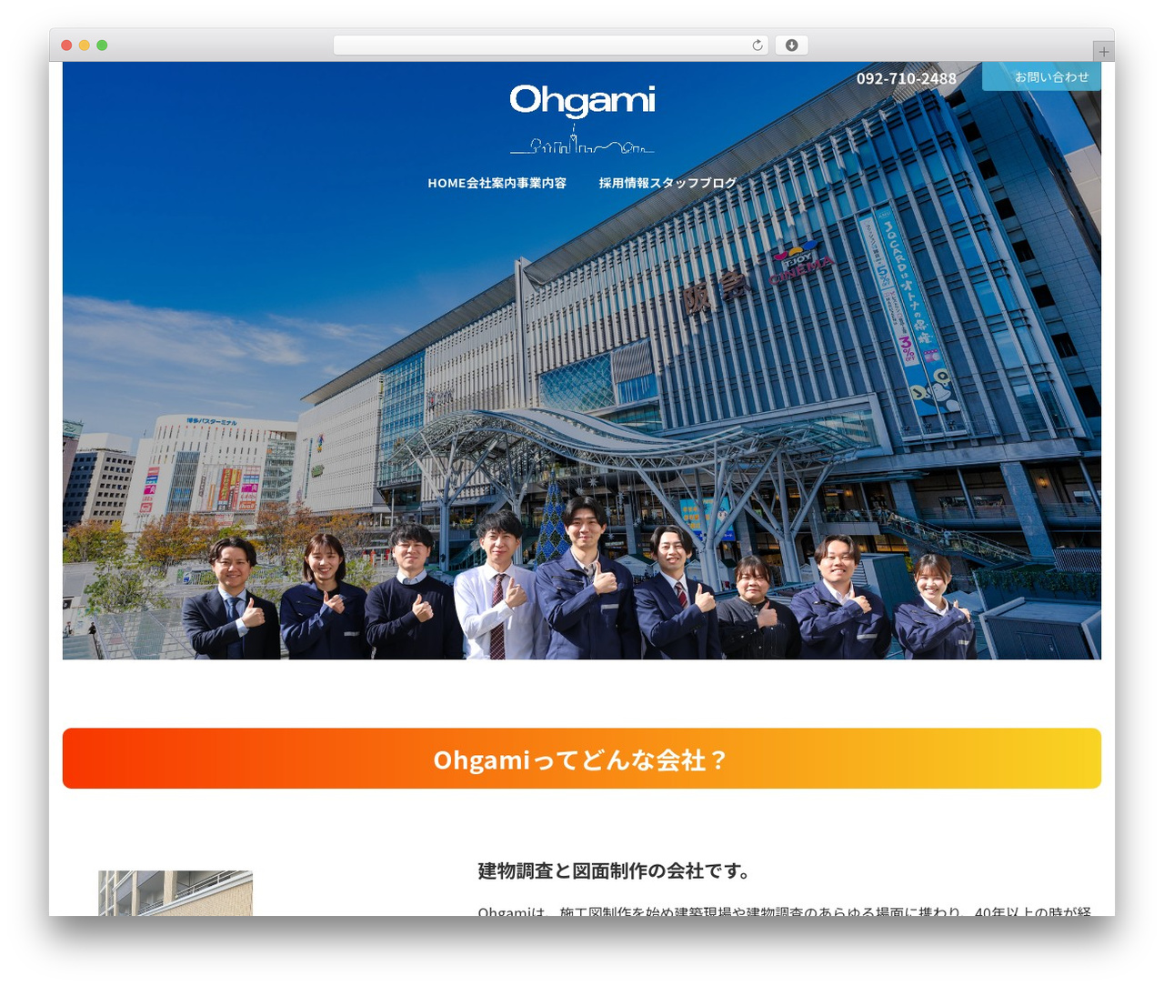Click the Ohgamiってどんな会社？ orange banner
This screenshot has width=1164, height=986.
pyautogui.click(x=582, y=759)
